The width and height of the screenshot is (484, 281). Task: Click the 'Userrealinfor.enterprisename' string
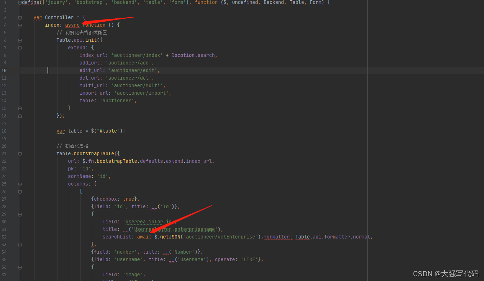point(175,229)
